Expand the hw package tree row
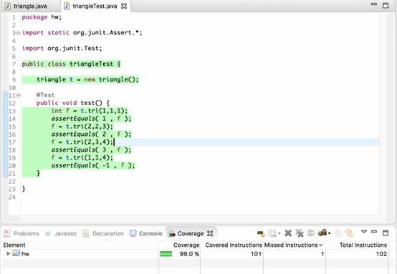 [x=8, y=253]
